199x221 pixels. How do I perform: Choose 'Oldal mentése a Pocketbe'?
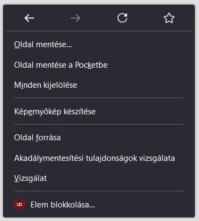pyautogui.click(x=99, y=65)
